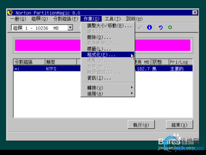Choose 標籤(L)... menu entry
Viewport: 206px width, 155px height.
108,49
